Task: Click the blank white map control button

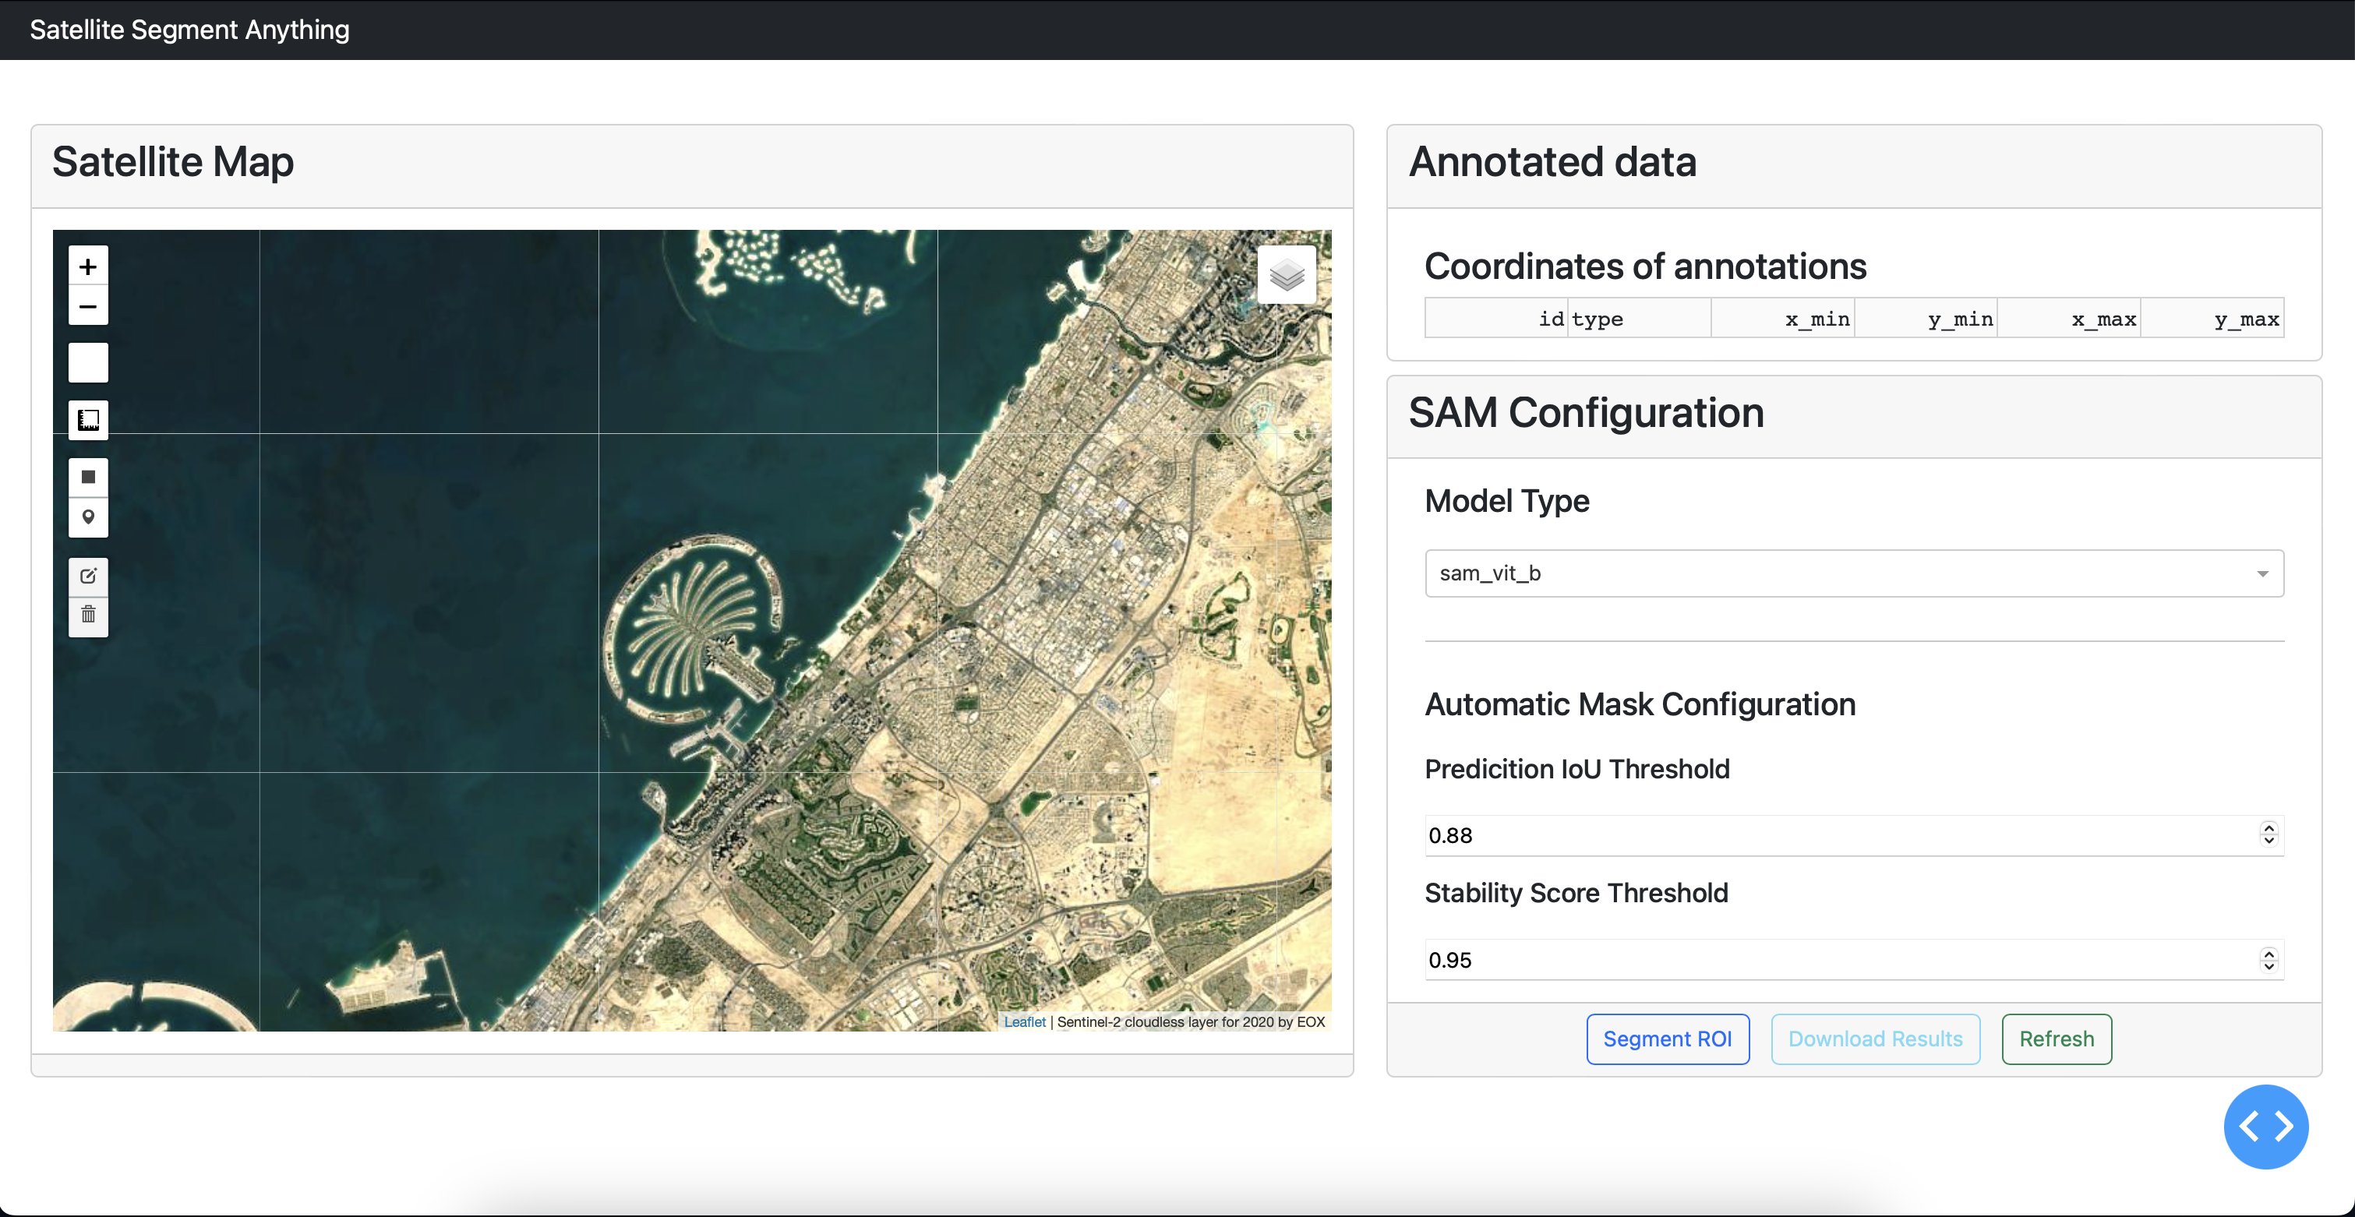Action: tap(88, 363)
